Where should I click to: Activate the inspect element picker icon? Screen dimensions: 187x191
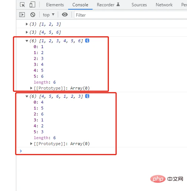[22, 5]
